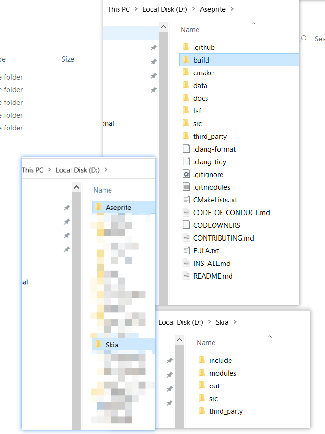Expand the chevron after This PC in Local Disk window
Screen dimensions: 325x434
click(x=49, y=169)
